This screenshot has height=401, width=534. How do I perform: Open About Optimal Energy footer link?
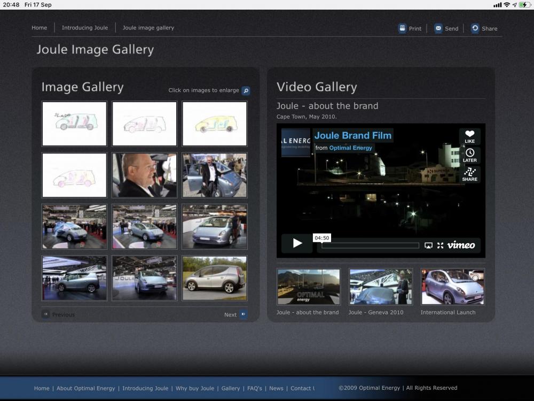86,388
